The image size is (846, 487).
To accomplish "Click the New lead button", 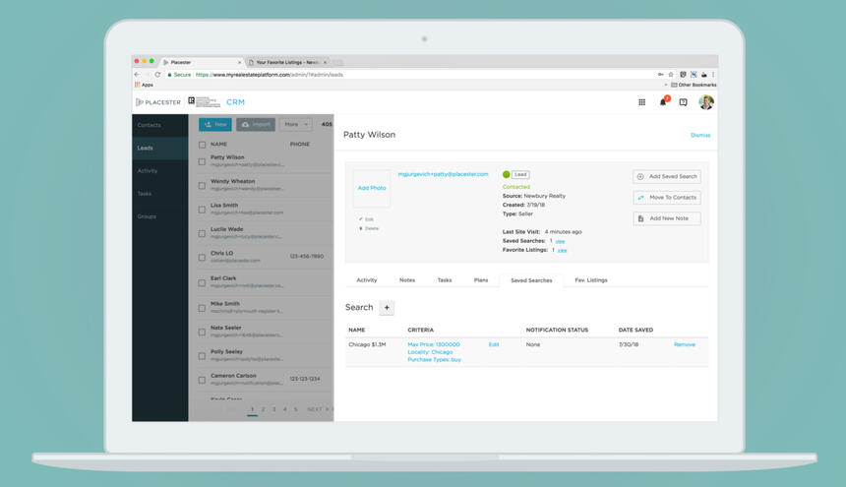I will point(215,125).
